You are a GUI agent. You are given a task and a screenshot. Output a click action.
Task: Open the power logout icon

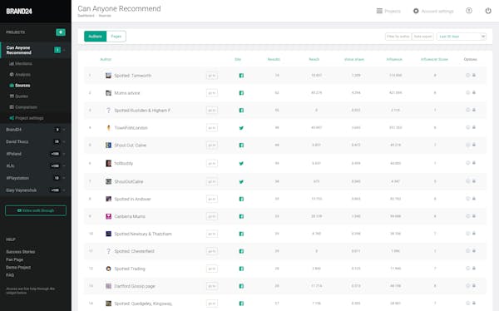pyautogui.click(x=488, y=11)
